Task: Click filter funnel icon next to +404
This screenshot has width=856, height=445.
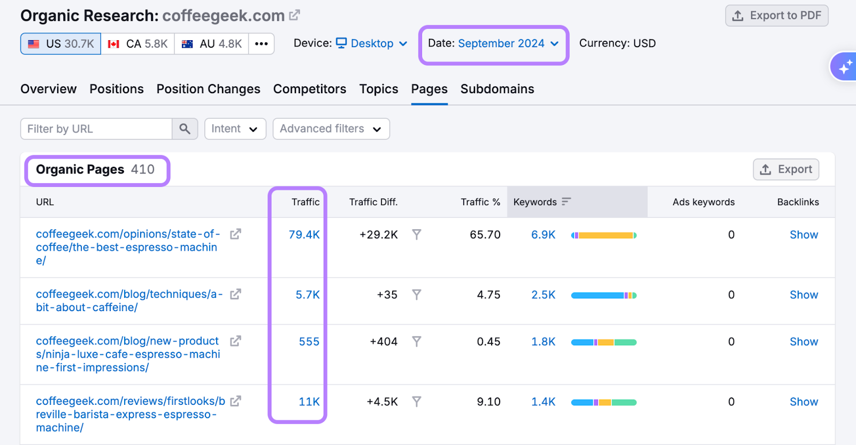Action: pyautogui.click(x=416, y=342)
